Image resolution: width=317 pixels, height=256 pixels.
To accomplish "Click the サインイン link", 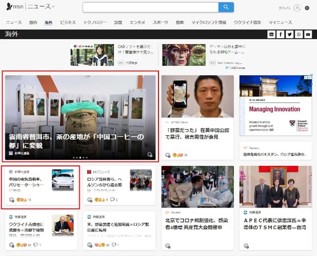I will [x=284, y=8].
